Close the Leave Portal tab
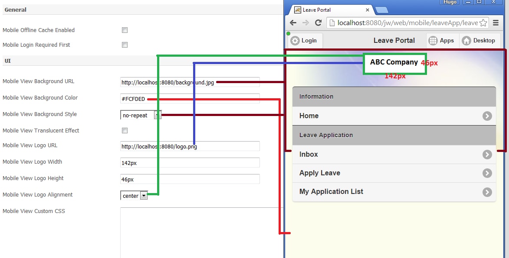Viewport: 509px width, 258px height. [368, 10]
